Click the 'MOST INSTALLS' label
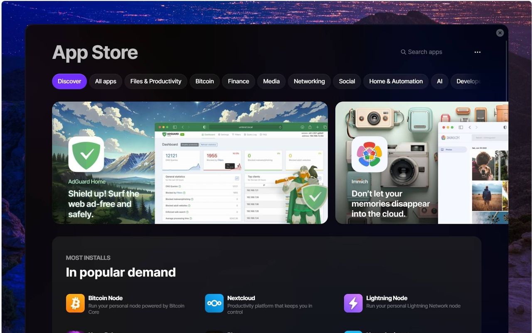Screen dimensions: 532x333 88,258
